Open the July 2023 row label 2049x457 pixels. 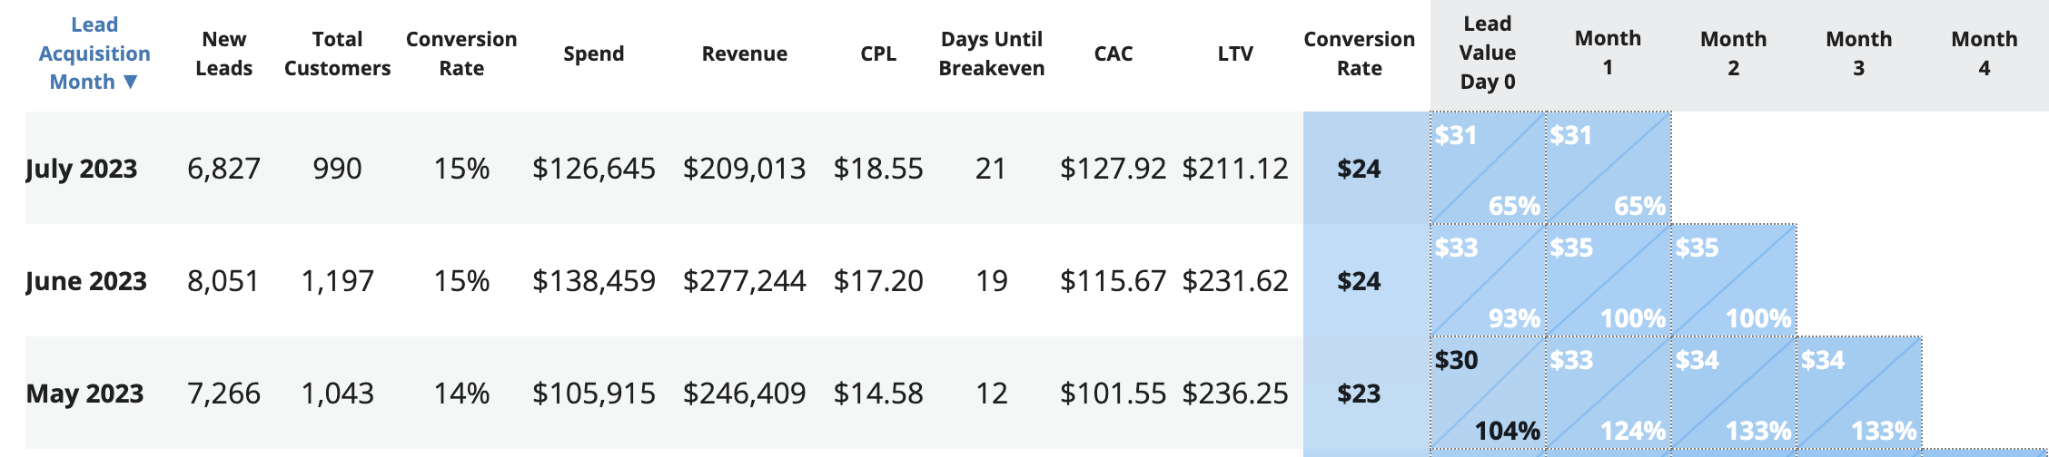[82, 169]
